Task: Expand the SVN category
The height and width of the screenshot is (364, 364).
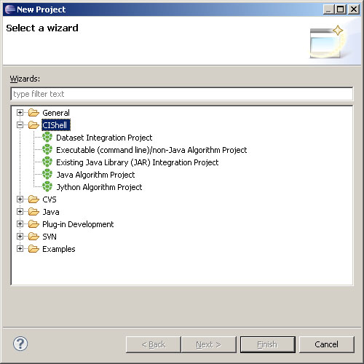Action: pos(20,236)
